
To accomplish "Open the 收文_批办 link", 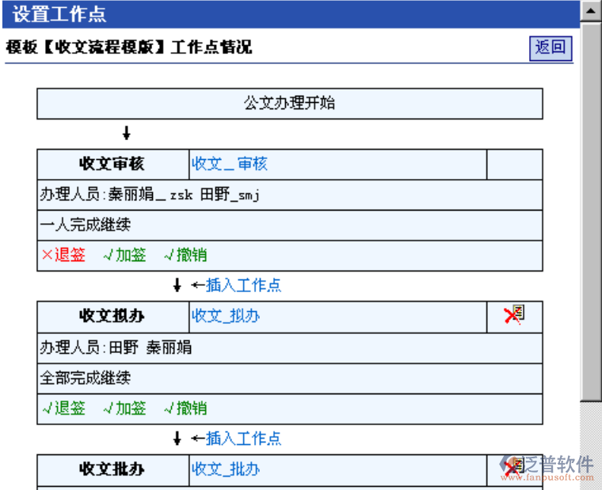I will [226, 469].
